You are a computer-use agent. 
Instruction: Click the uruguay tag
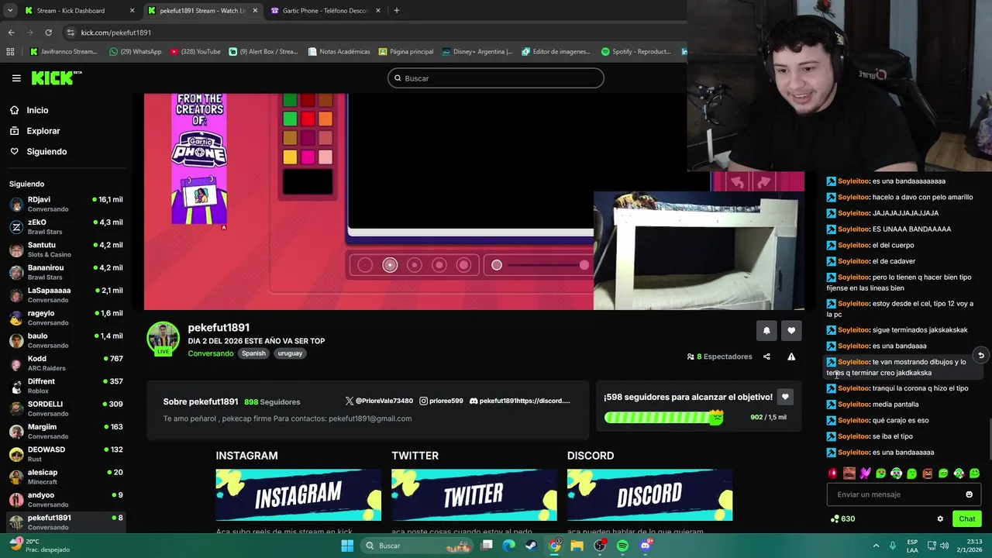point(290,353)
